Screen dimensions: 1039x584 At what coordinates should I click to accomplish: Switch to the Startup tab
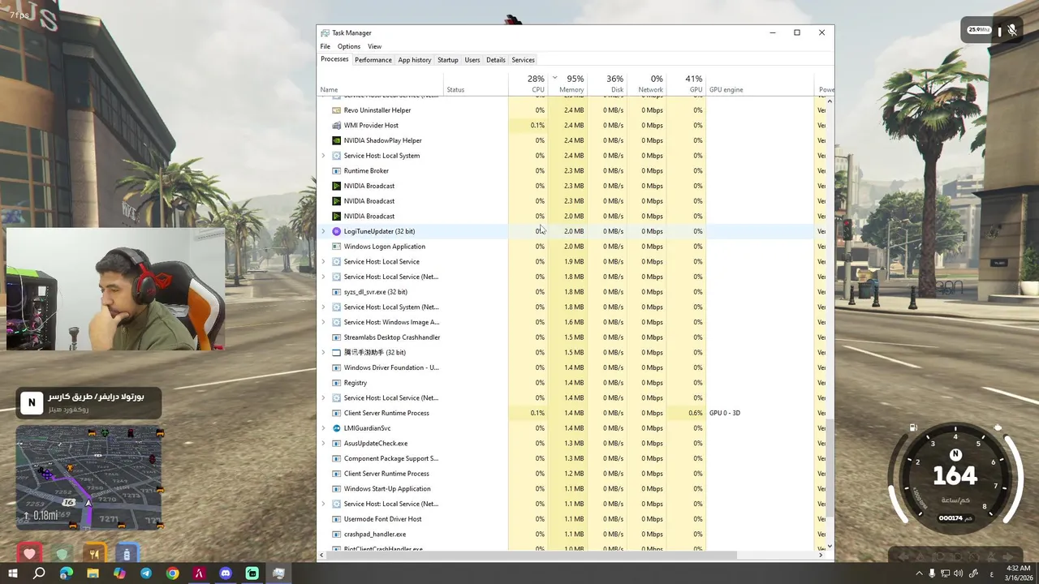[448, 60]
